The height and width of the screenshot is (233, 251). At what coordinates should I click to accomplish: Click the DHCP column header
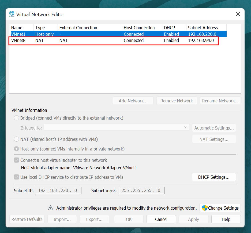coord(174,28)
